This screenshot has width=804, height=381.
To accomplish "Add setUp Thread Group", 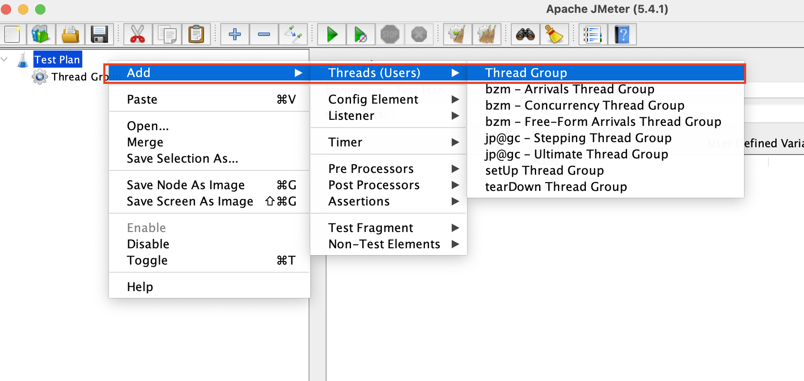I will [x=605, y=170].
